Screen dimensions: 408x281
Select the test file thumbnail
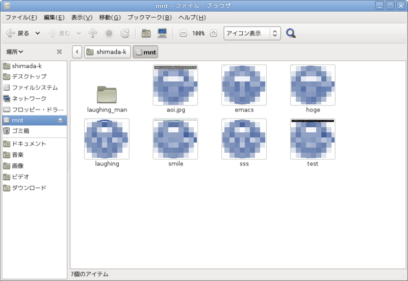(313, 139)
